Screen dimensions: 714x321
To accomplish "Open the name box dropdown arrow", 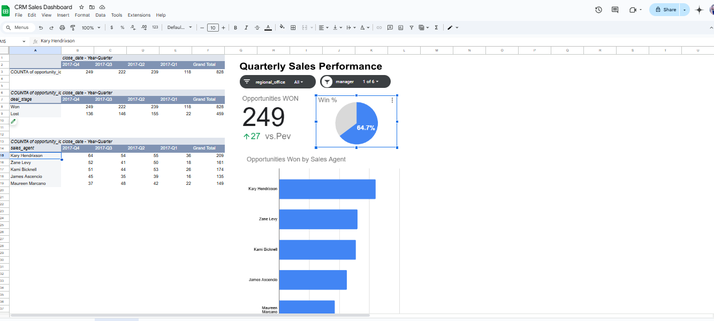I will coord(24,41).
